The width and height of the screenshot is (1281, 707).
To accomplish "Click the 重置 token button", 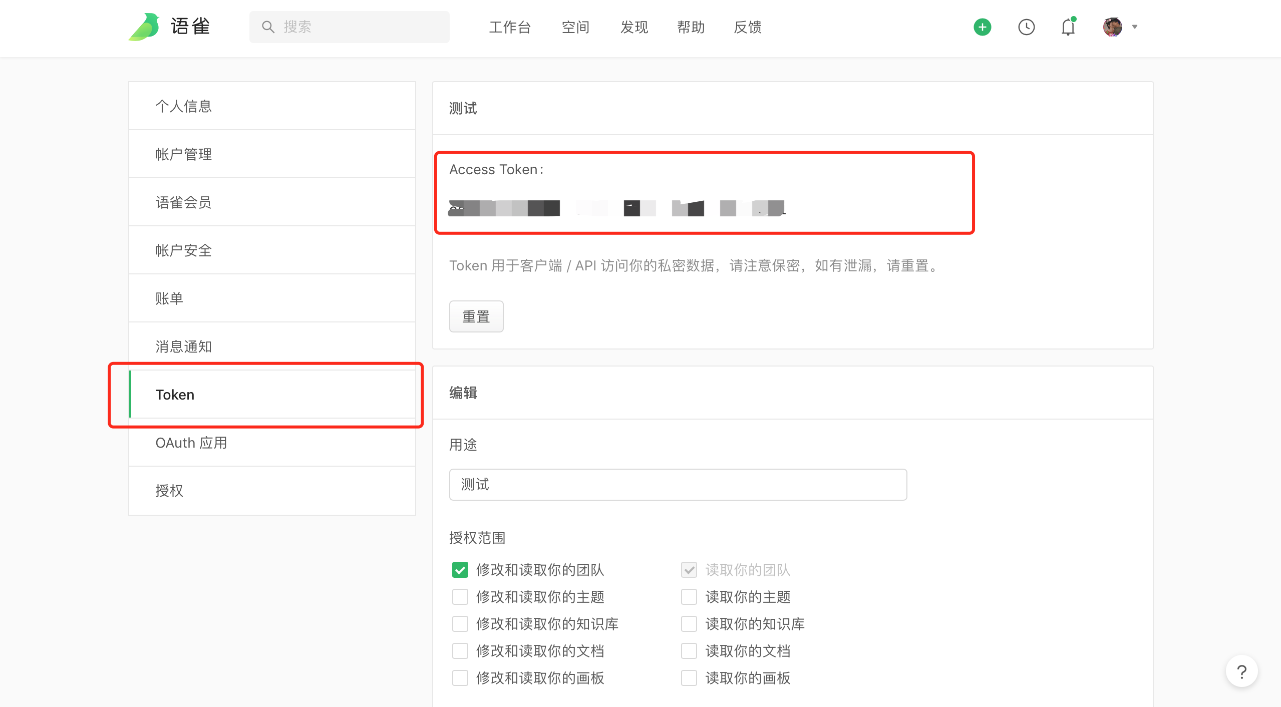I will 476,316.
